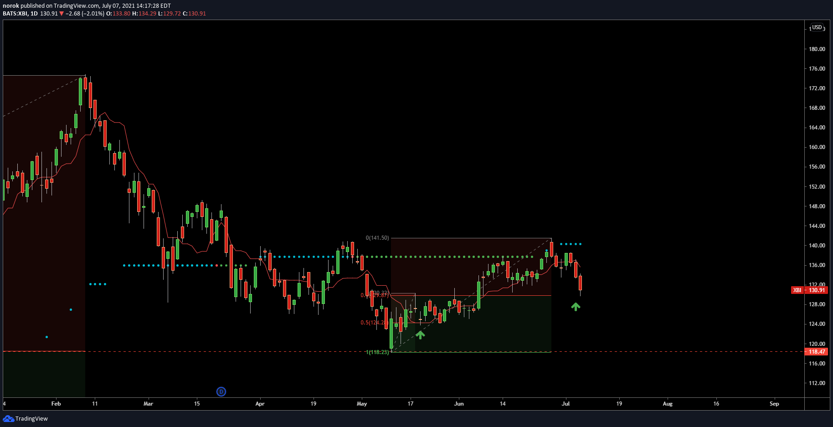Click the 16 date label after Aug

716,403
